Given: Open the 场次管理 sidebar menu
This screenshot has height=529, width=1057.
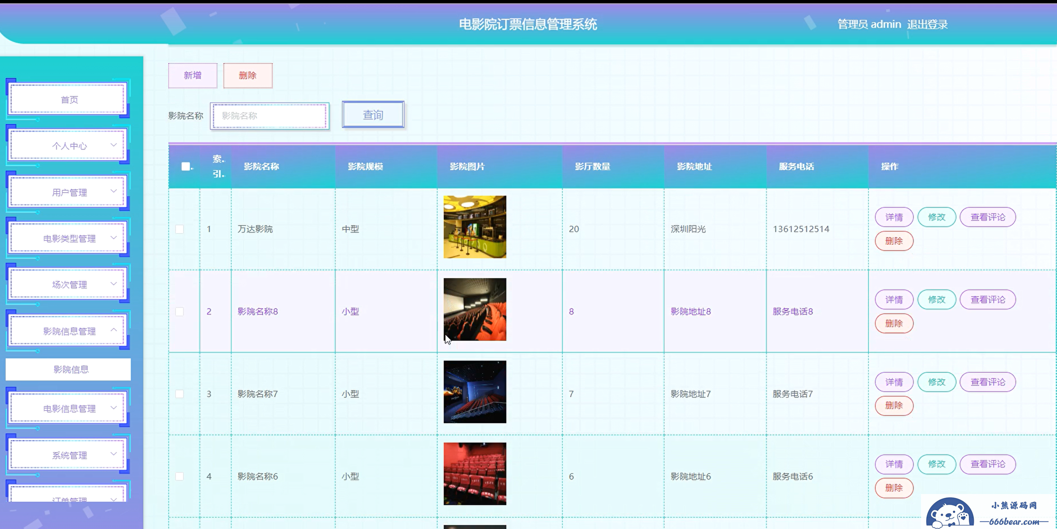Looking at the screenshot, I should tap(68, 284).
